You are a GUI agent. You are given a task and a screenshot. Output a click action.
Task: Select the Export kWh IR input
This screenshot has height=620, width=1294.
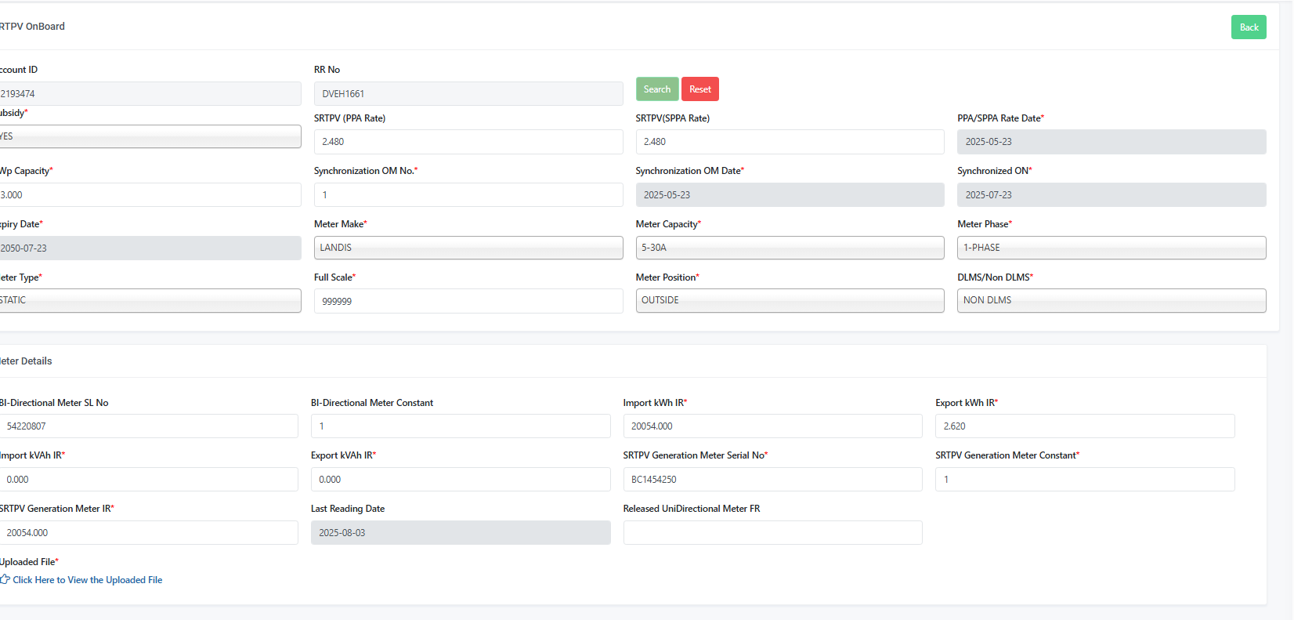1084,426
